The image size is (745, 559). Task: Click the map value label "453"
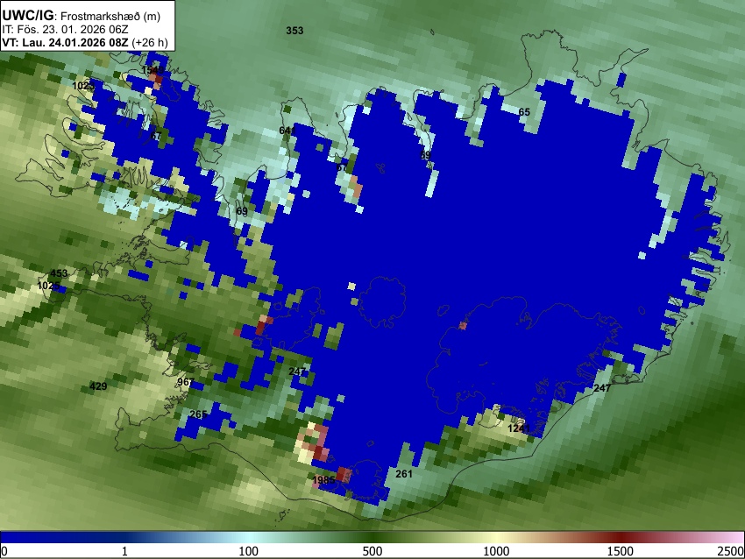[59, 273]
